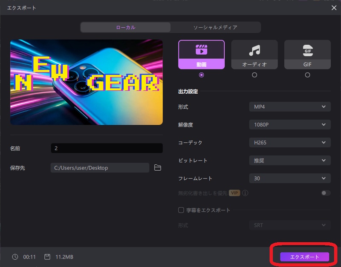Click the NEW GEAR preview thumbnail

pyautogui.click(x=87, y=82)
